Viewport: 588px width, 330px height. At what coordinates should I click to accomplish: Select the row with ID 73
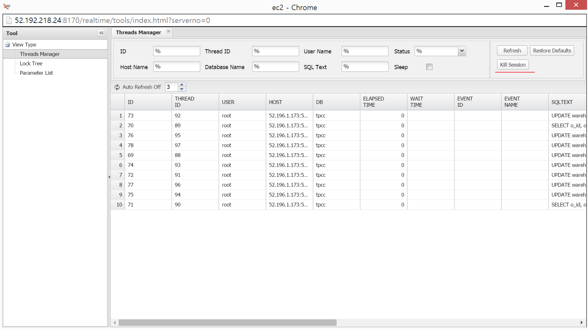[x=348, y=116]
